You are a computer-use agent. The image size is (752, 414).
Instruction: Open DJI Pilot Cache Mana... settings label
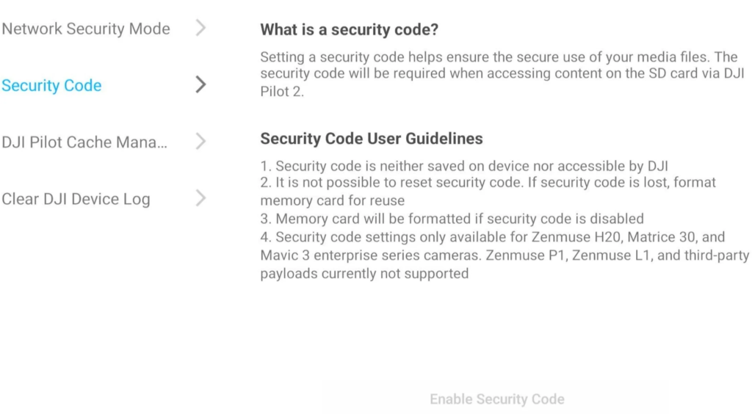[84, 142]
